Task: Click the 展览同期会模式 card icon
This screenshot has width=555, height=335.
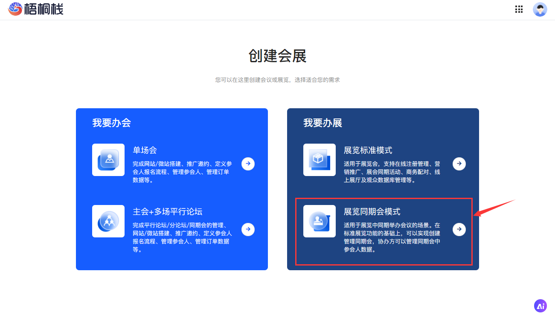Action: pyautogui.click(x=319, y=221)
